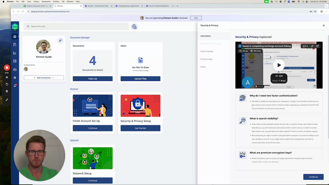Switch to the Understanding Legal Entities tab
Viewport: 329px width, 185px height.
129,6
